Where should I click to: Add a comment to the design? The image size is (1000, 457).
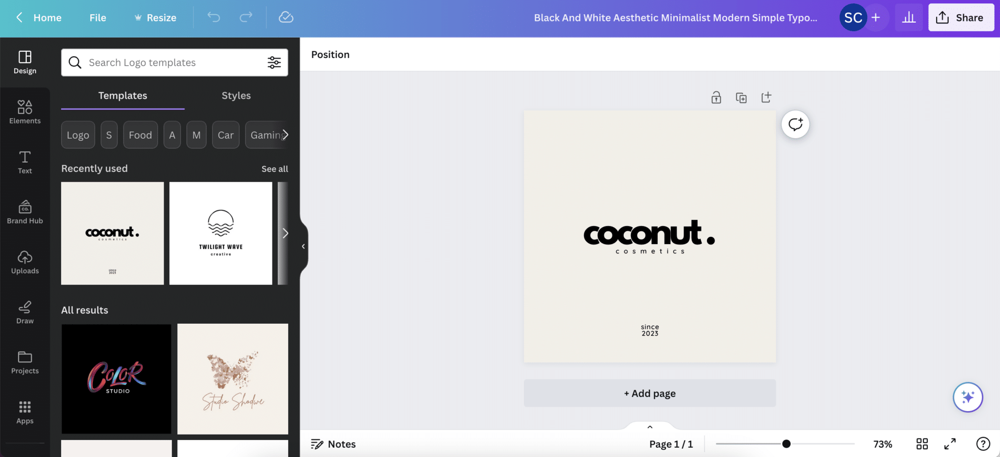click(795, 124)
